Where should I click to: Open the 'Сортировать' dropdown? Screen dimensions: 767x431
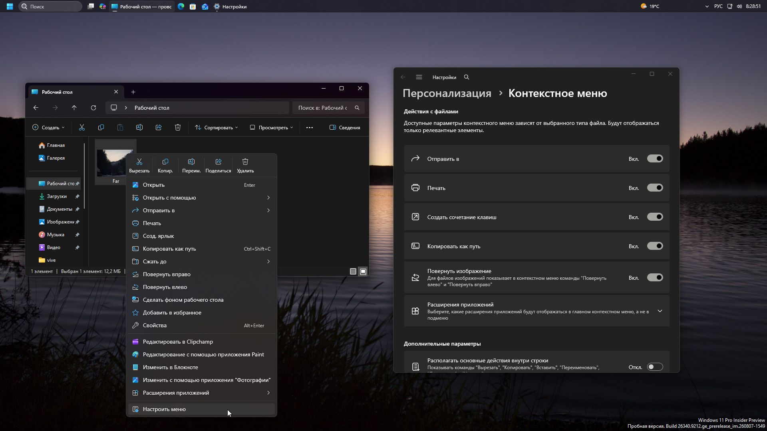[x=217, y=127]
